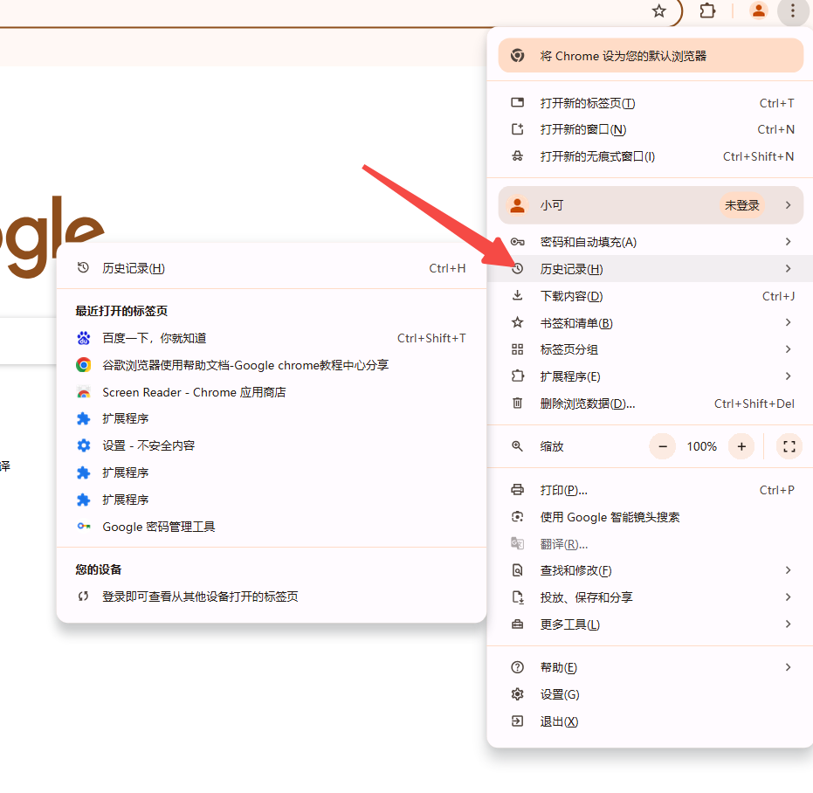This screenshot has width=813, height=793.
Task: Set Chrome as your default browser
Action: pos(651,56)
